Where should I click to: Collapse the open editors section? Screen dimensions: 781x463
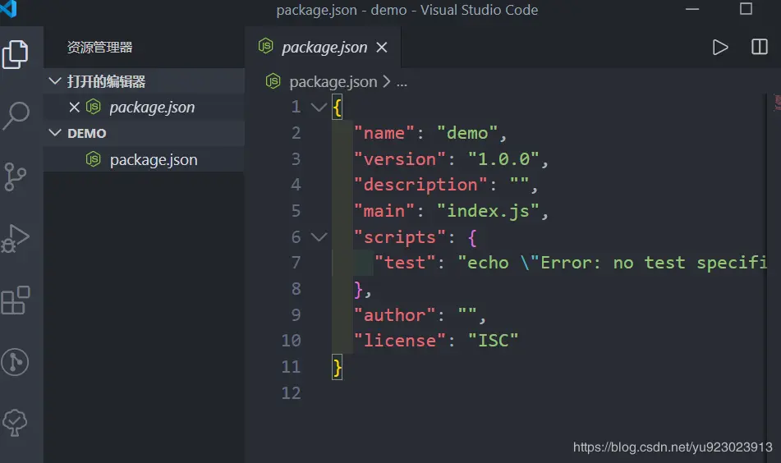(55, 80)
